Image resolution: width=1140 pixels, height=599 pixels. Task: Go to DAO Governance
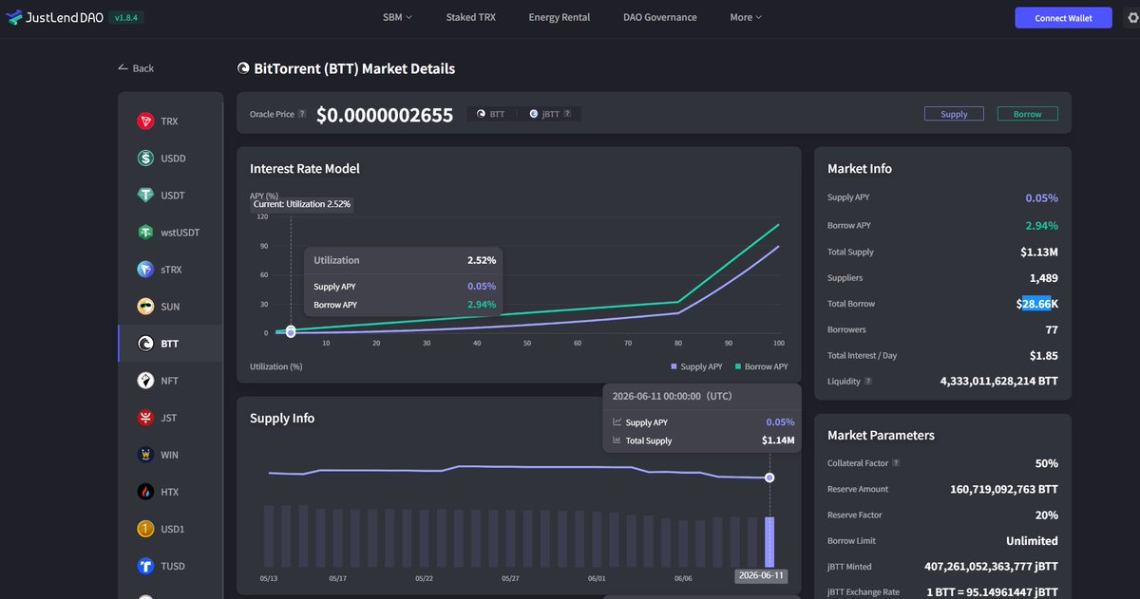(x=660, y=17)
